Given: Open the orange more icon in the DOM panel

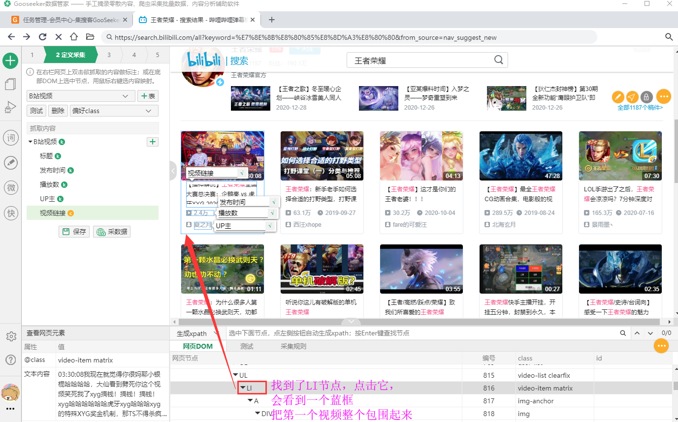Looking at the screenshot, I should [x=661, y=346].
